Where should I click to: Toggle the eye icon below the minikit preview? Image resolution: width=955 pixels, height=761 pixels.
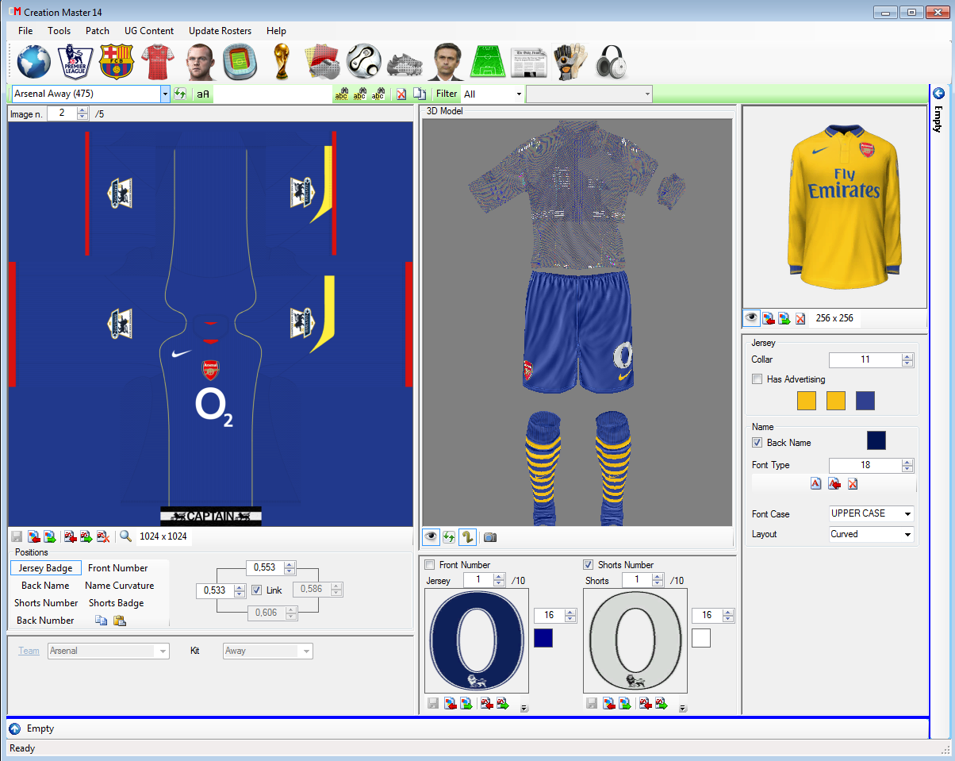[750, 318]
